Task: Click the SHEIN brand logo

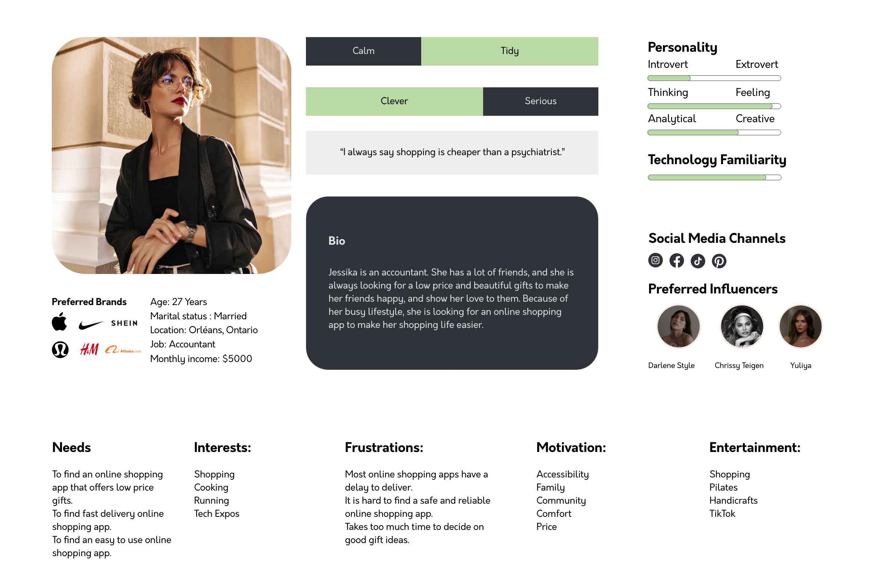Action: (124, 323)
